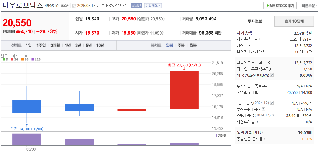
Task: Click the calendar clock icon beside the 2025.05.13 date
Action: (x=74, y=6)
